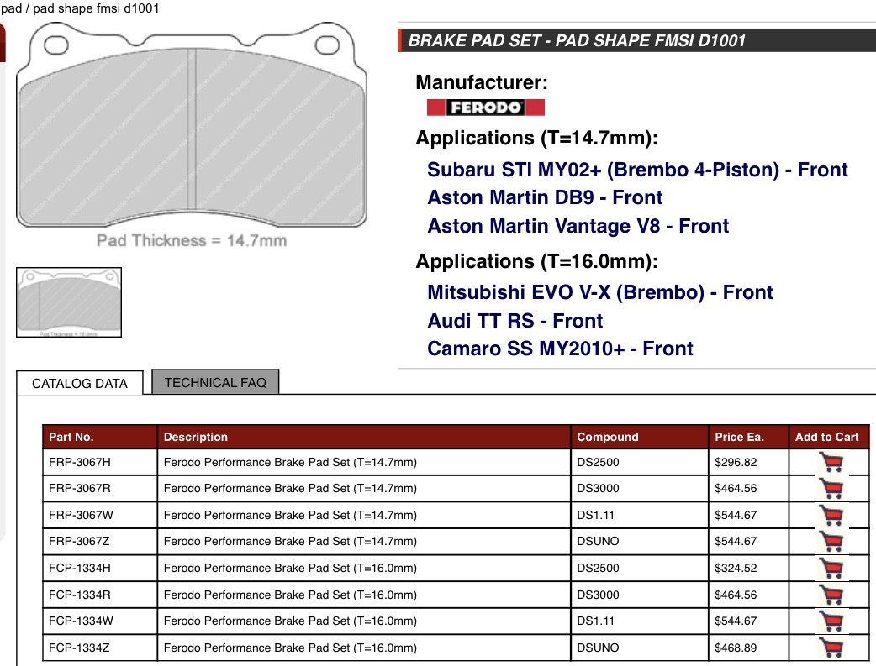Click DSUNO compound in FRP-3067Z row
Screen dimensions: 876x666
click(x=639, y=542)
